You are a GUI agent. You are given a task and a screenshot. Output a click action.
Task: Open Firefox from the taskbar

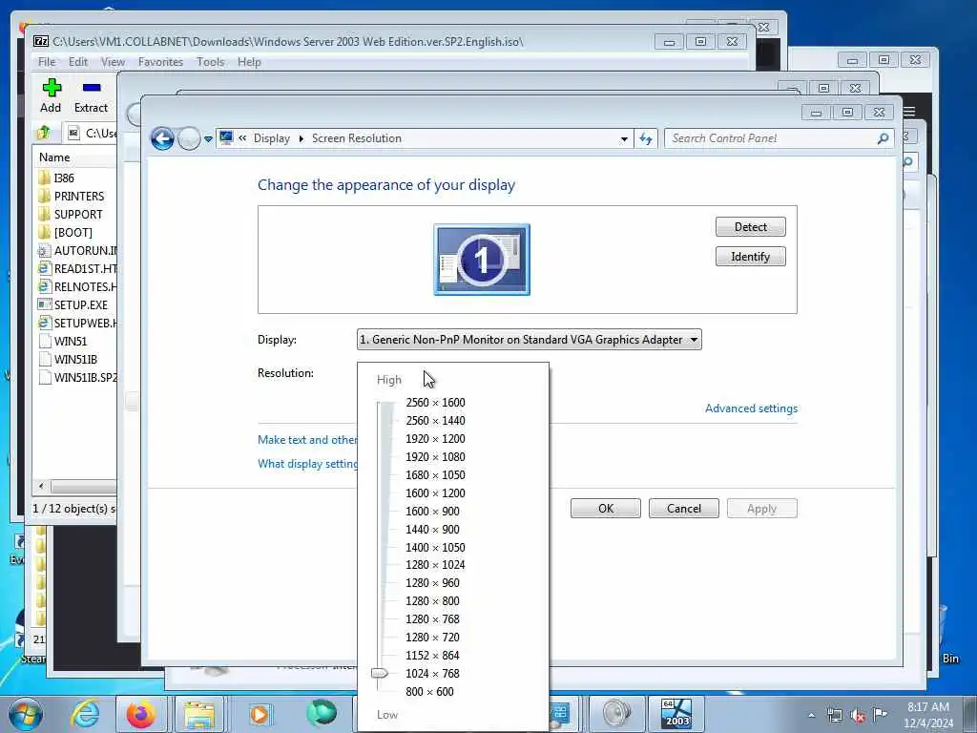[x=141, y=714]
